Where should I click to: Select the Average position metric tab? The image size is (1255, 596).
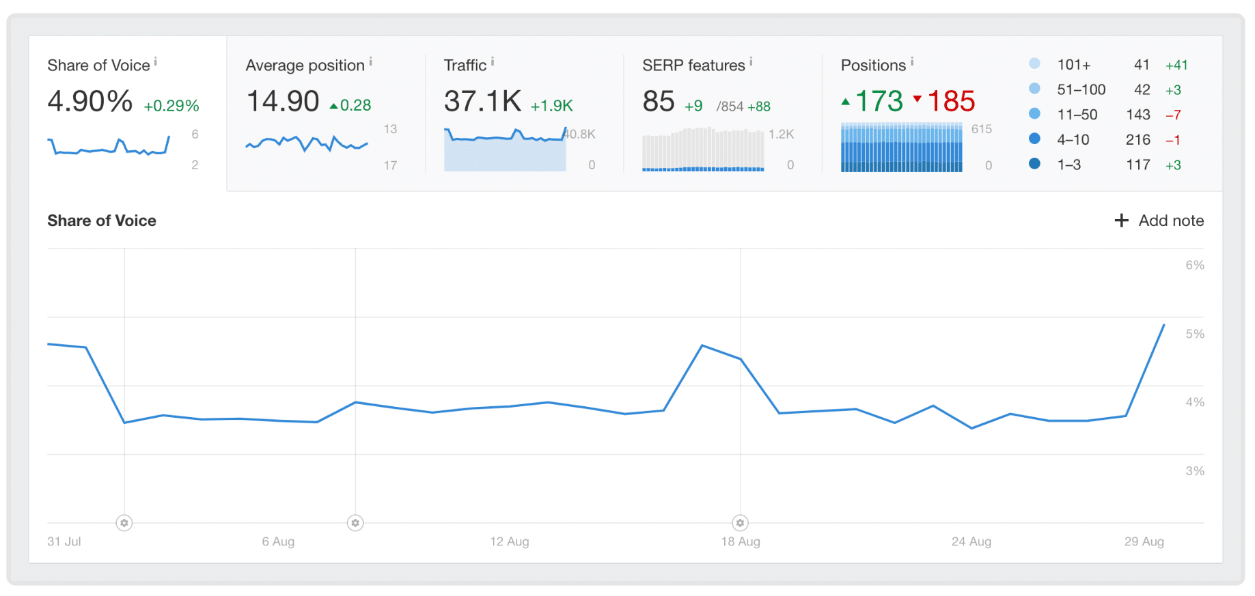[326, 113]
